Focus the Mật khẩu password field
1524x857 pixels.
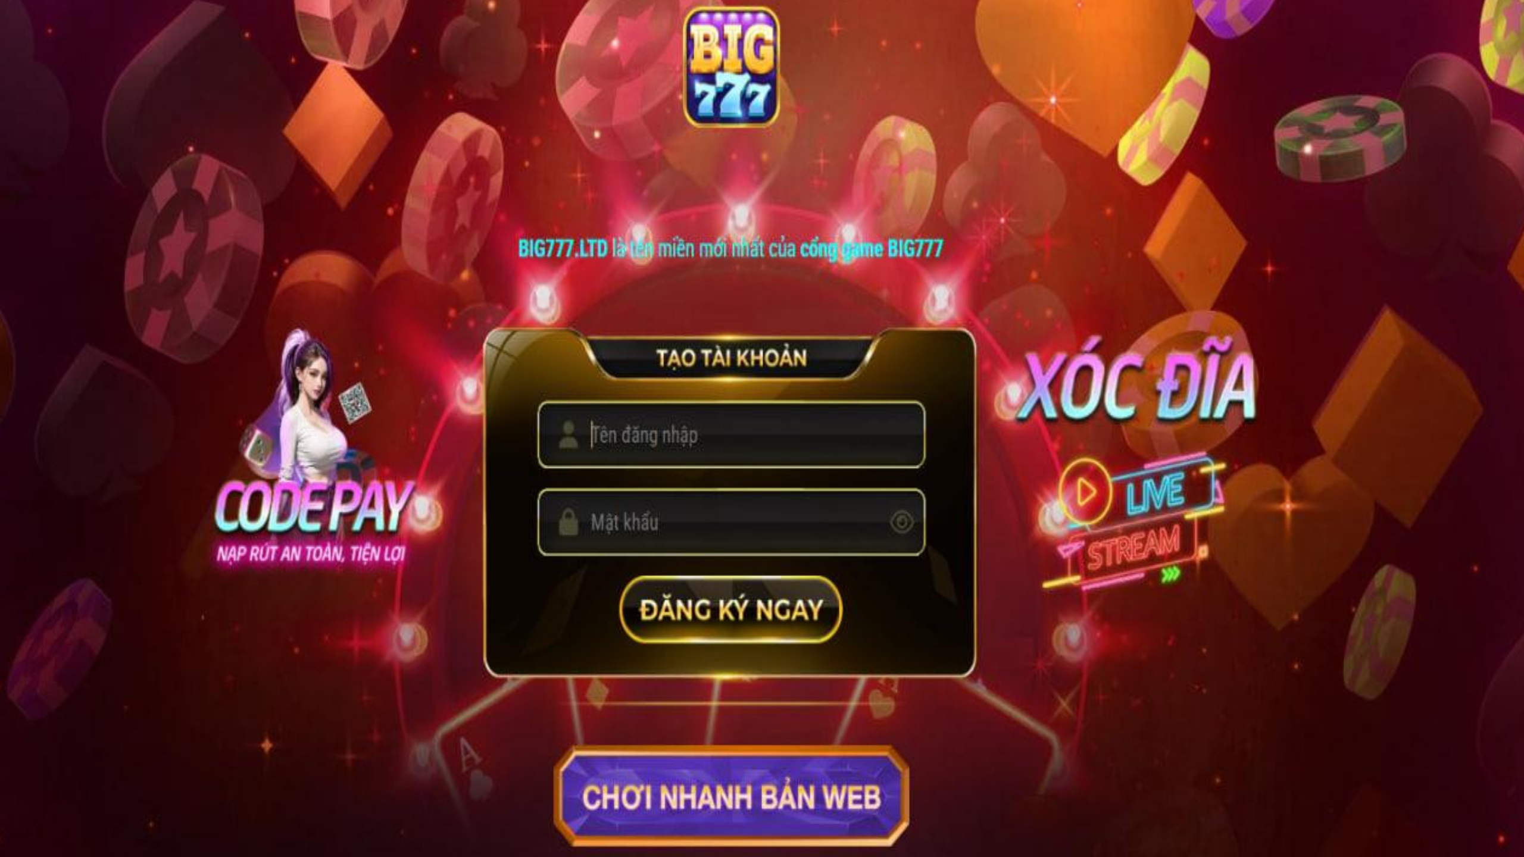pyautogui.click(x=731, y=523)
